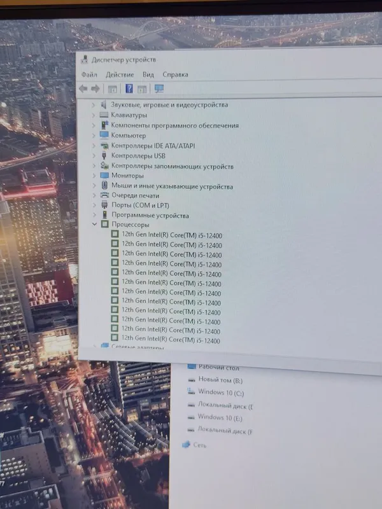Select the Контроллеры IDE ATA/ATAPI label
This screenshot has height=509, width=382.
[x=153, y=146]
